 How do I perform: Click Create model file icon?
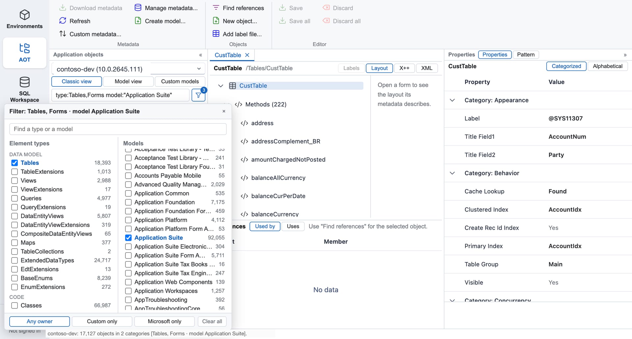tap(138, 21)
